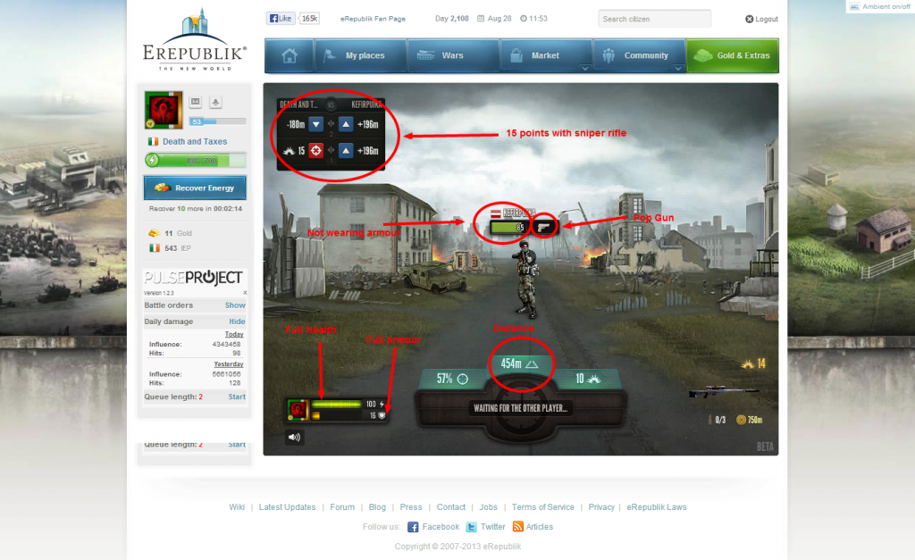This screenshot has height=560, width=915.
Task: Click the 165k like count
Action: pyautogui.click(x=309, y=19)
